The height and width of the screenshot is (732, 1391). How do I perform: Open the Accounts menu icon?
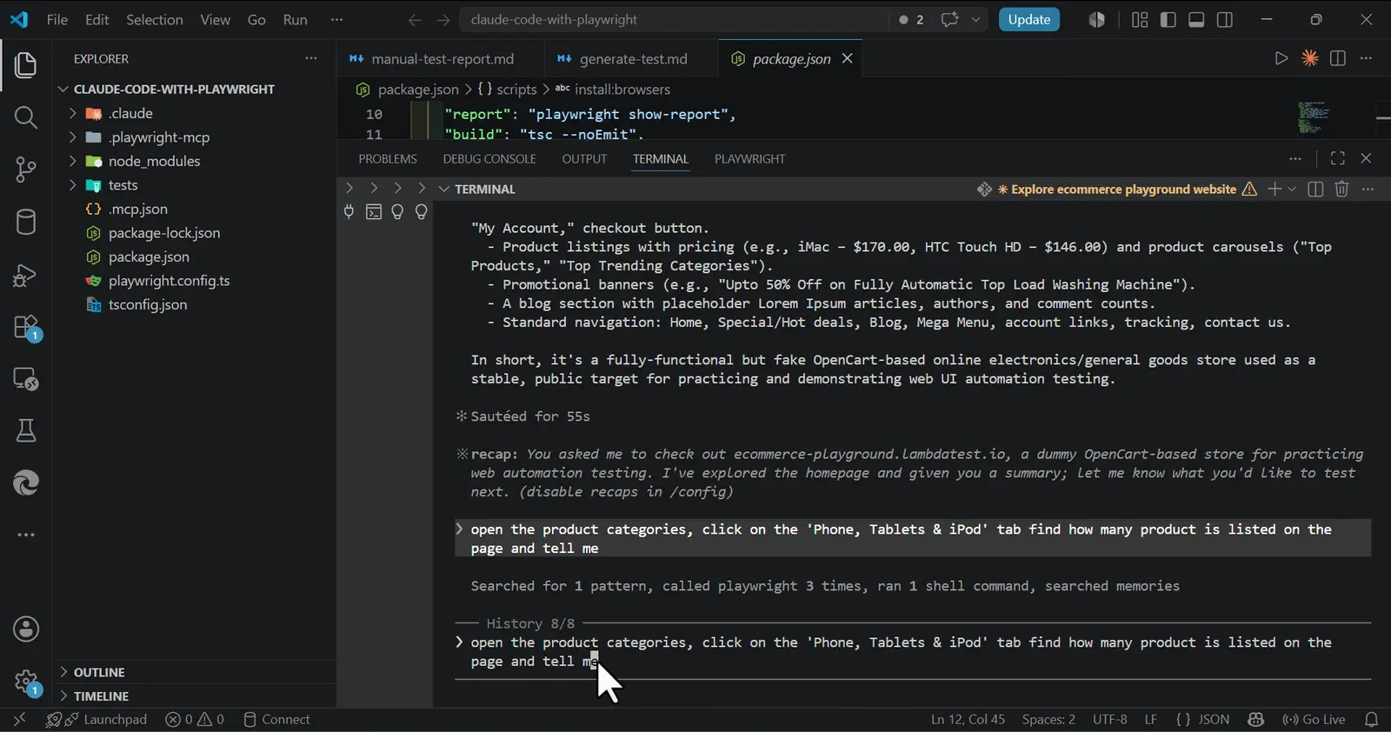pyautogui.click(x=26, y=629)
